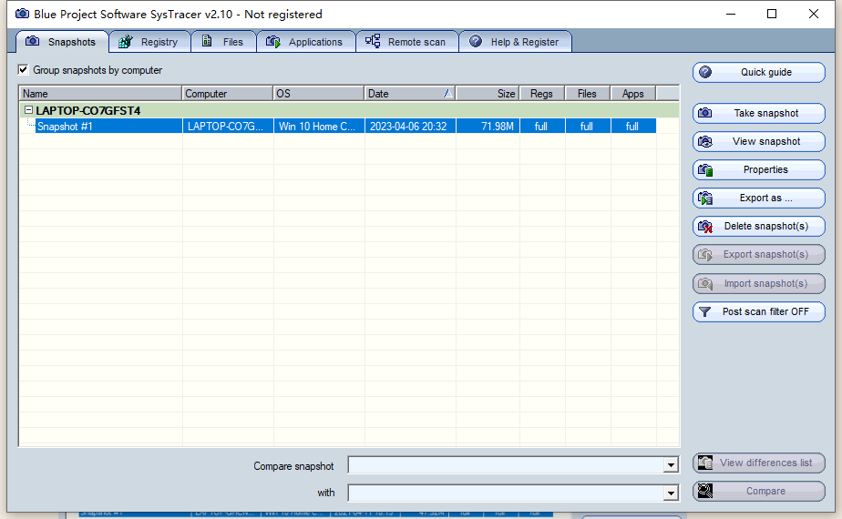Click the Files column header

(588, 94)
